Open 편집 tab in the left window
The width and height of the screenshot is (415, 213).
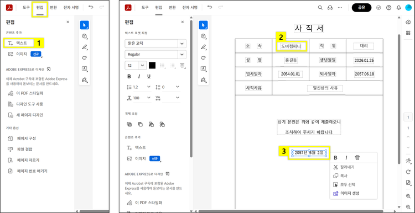pyautogui.click(x=40, y=8)
